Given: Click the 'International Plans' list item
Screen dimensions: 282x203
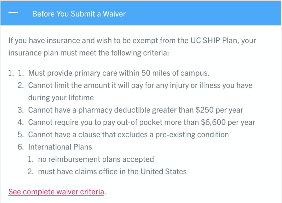Looking at the screenshot, I should click(x=60, y=147).
